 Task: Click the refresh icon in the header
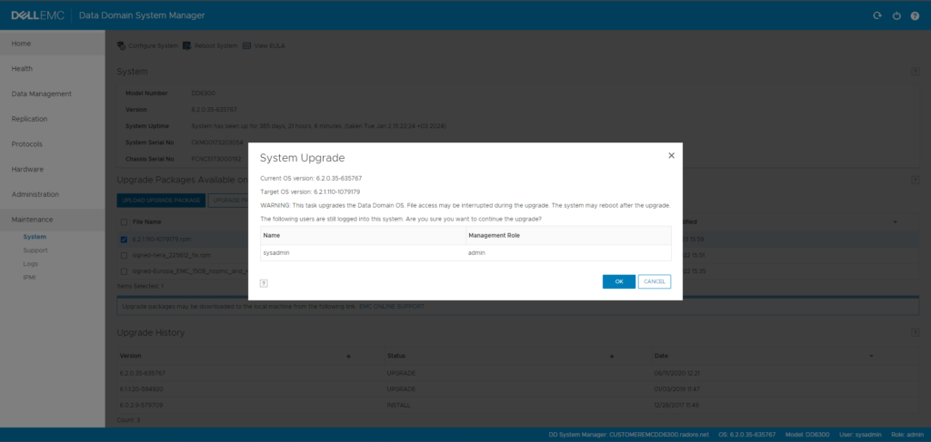tap(876, 15)
